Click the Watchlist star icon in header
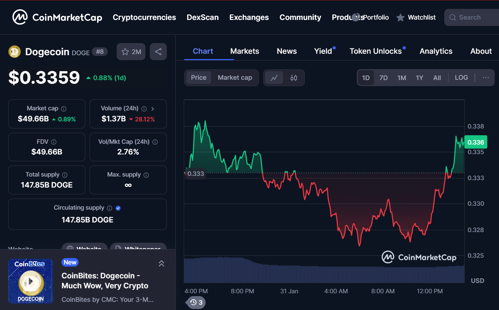Viewport: 499px width, 310px height. [x=400, y=17]
